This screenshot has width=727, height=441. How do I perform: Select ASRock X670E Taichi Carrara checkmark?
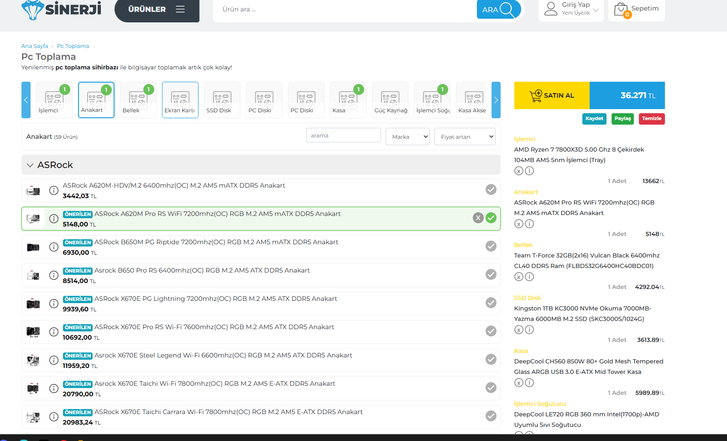click(491, 416)
